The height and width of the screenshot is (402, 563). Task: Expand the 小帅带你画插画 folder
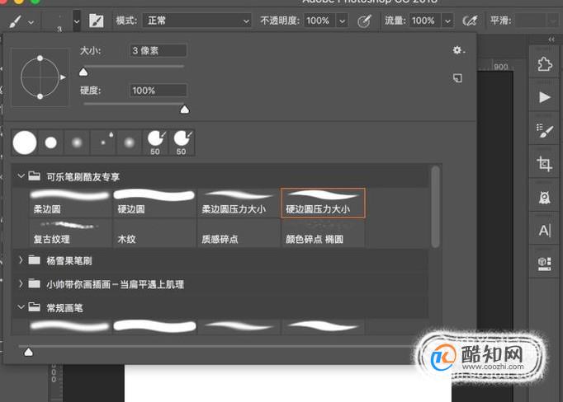pyautogui.click(x=21, y=283)
